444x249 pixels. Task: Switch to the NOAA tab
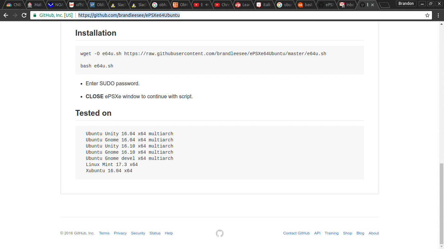click(x=55, y=5)
